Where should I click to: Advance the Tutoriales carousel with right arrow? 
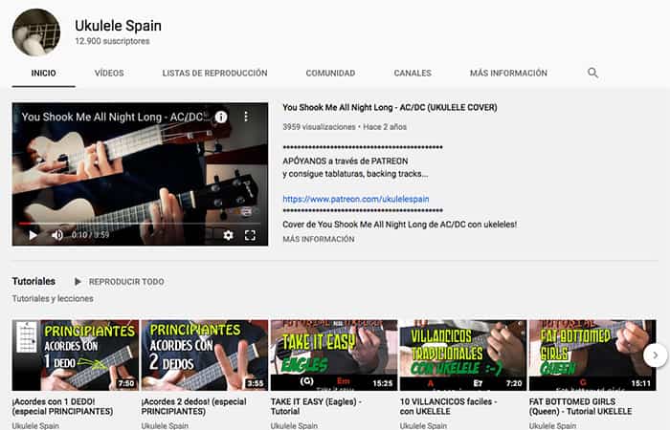point(656,355)
